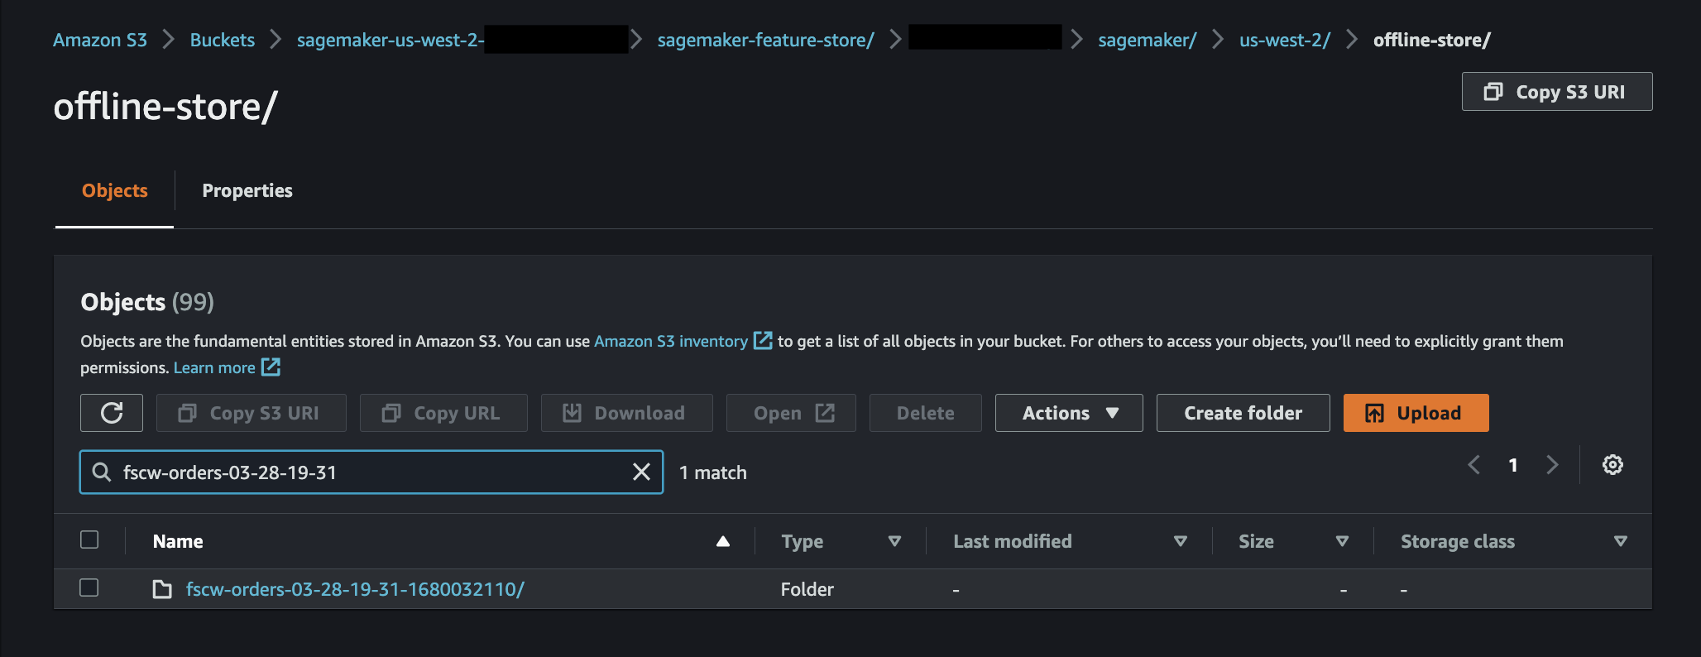
Task: Clear the search filter text
Action: pyautogui.click(x=641, y=472)
